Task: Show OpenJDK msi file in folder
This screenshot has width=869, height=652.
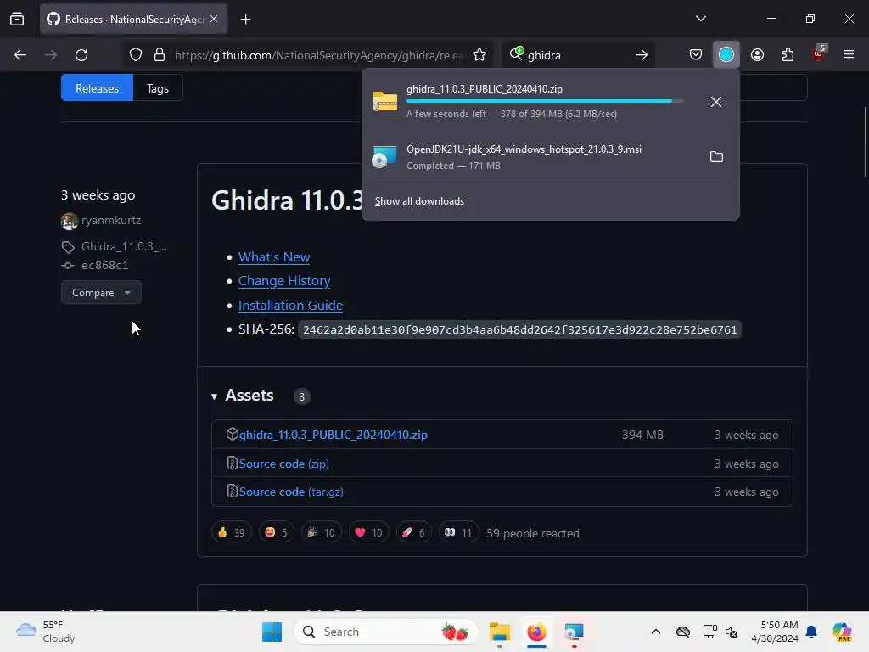Action: 716,157
